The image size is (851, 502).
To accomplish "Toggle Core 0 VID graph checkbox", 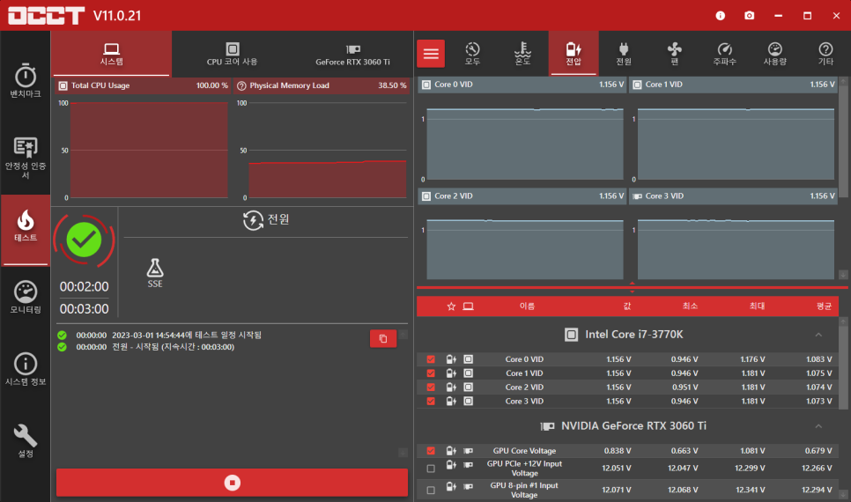I will pos(431,359).
